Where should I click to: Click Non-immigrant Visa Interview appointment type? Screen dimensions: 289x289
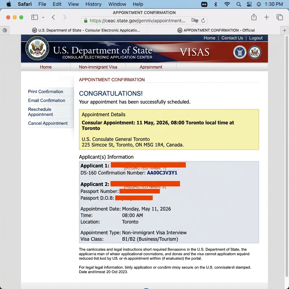coord(154,233)
